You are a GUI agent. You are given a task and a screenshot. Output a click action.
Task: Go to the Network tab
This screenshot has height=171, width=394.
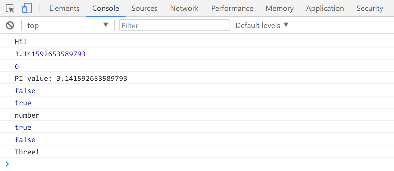coord(184,9)
